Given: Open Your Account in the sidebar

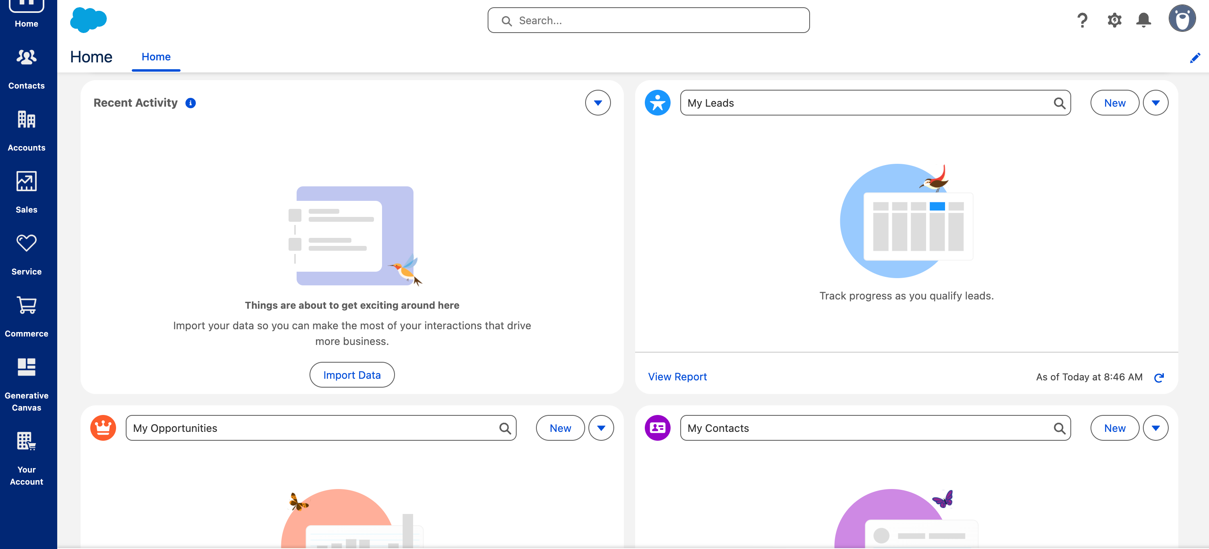Looking at the screenshot, I should click(x=26, y=458).
